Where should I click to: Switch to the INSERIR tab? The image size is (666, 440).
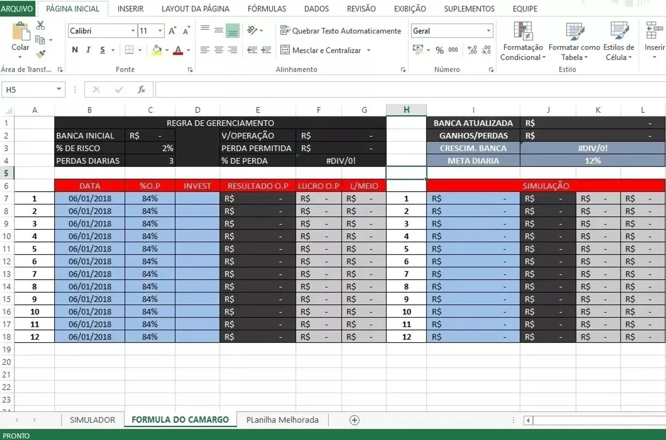coord(130,9)
